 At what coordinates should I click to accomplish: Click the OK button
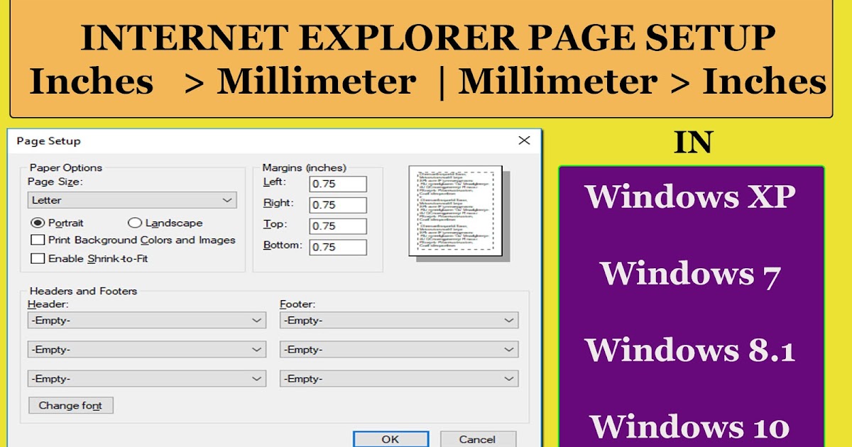[x=390, y=439]
